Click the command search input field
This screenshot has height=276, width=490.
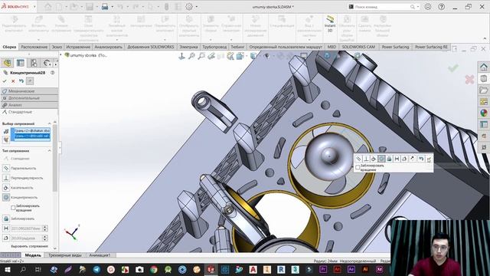tap(383, 7)
